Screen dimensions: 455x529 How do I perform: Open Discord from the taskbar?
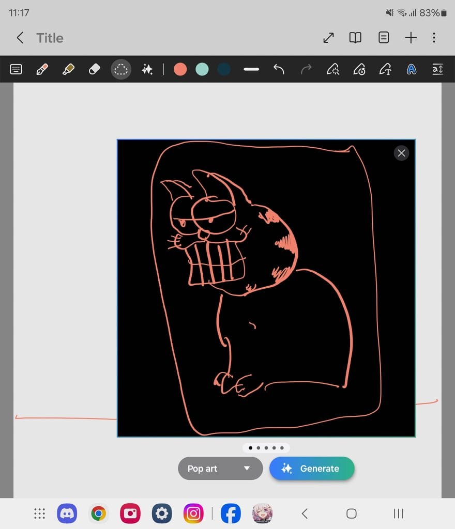[67, 514]
